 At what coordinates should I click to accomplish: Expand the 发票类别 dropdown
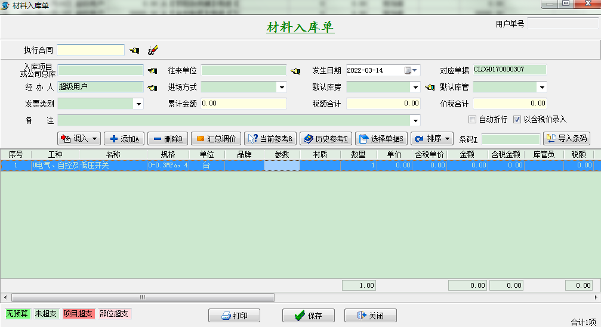pos(138,104)
